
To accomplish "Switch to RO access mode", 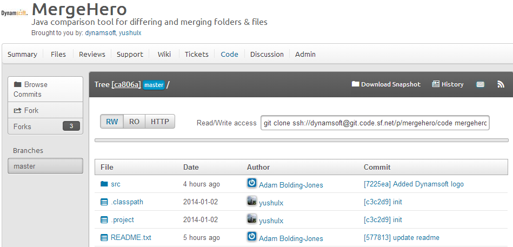I will [134, 122].
